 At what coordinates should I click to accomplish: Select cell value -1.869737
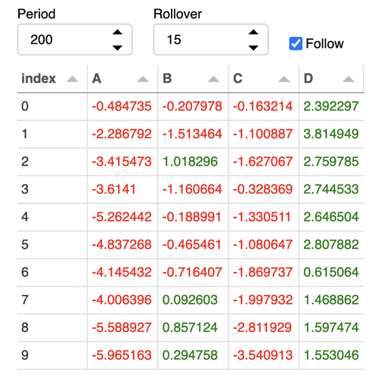click(263, 272)
